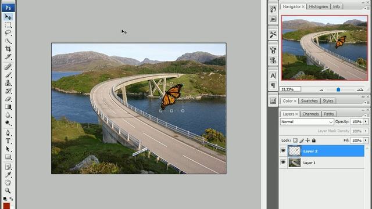Open the Brushes panel icon
372x209 pixels.
[x=273, y=51]
